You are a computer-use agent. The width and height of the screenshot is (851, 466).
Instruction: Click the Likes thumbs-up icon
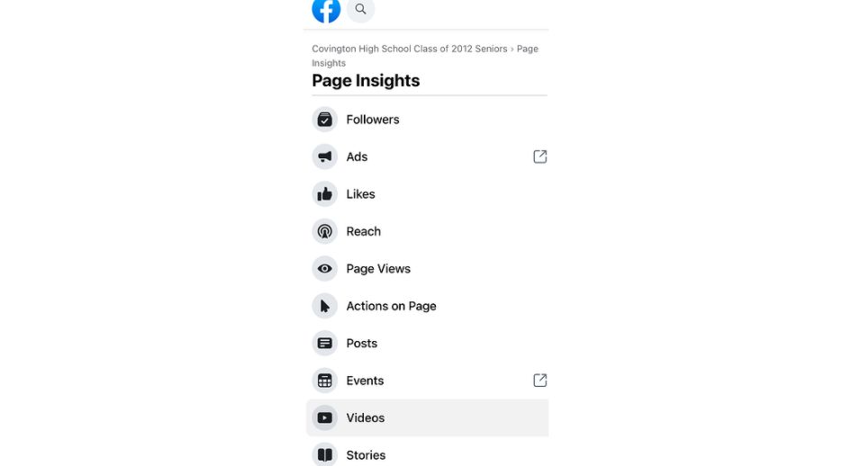click(324, 194)
